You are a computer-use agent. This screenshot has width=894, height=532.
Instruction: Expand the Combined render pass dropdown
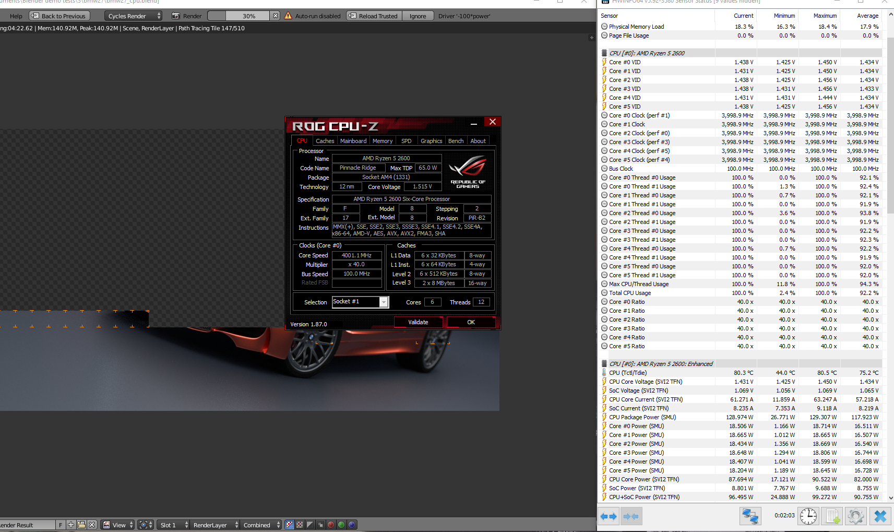261,525
